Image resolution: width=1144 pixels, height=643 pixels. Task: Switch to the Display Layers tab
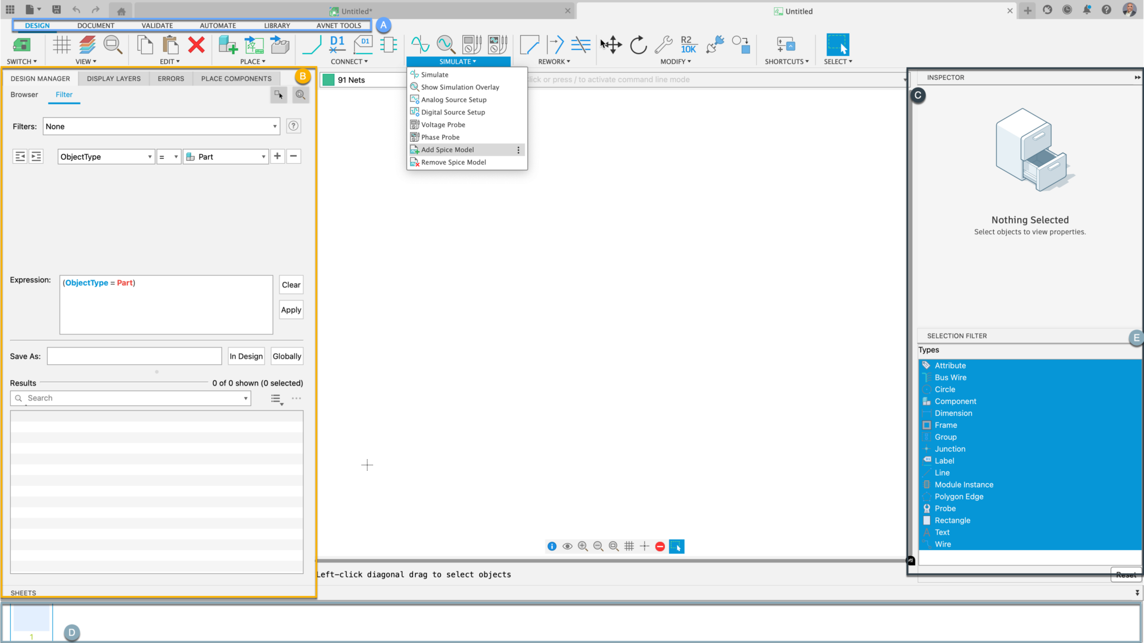(114, 79)
